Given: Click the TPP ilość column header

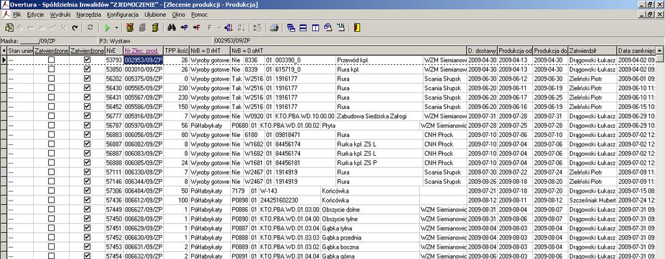Looking at the screenshot, I should click(x=176, y=51).
